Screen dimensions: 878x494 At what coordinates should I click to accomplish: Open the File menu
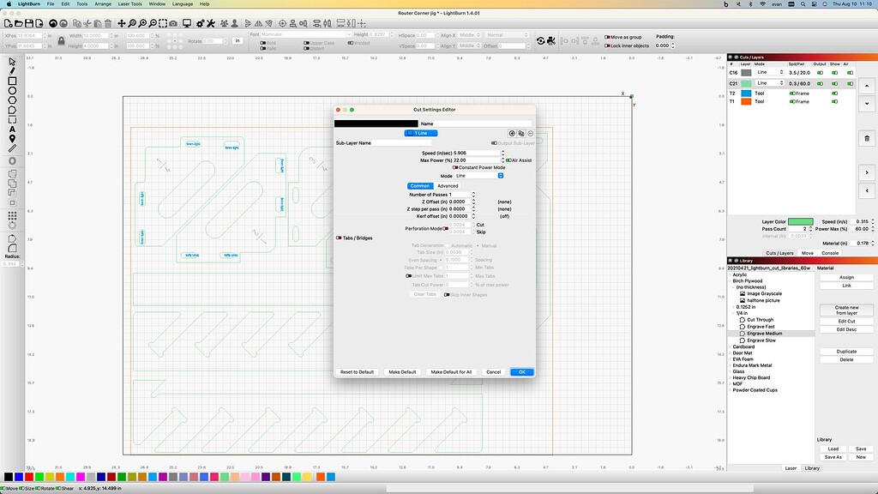(51, 4)
